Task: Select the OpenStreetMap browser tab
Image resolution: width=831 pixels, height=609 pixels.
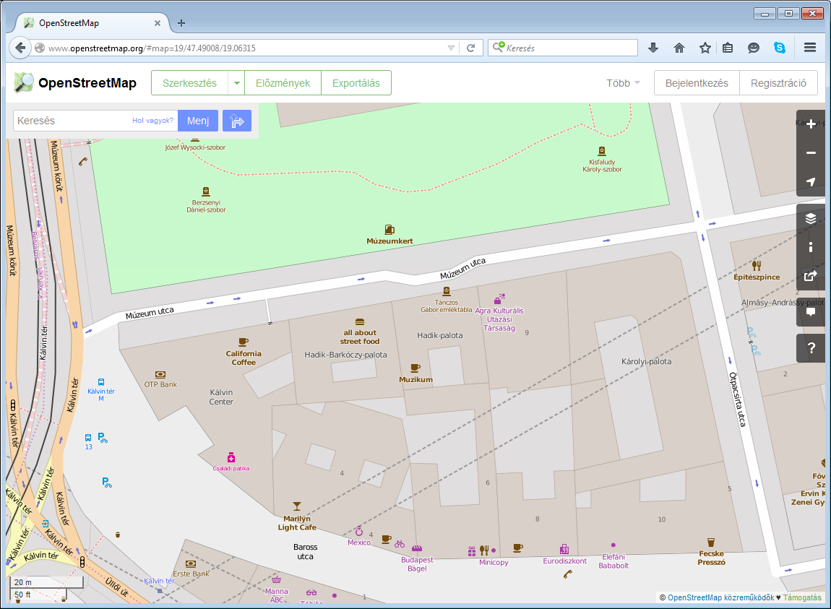Action: pos(90,23)
